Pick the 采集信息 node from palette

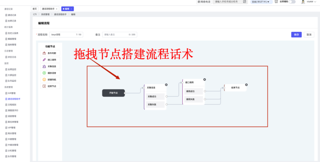point(50,66)
